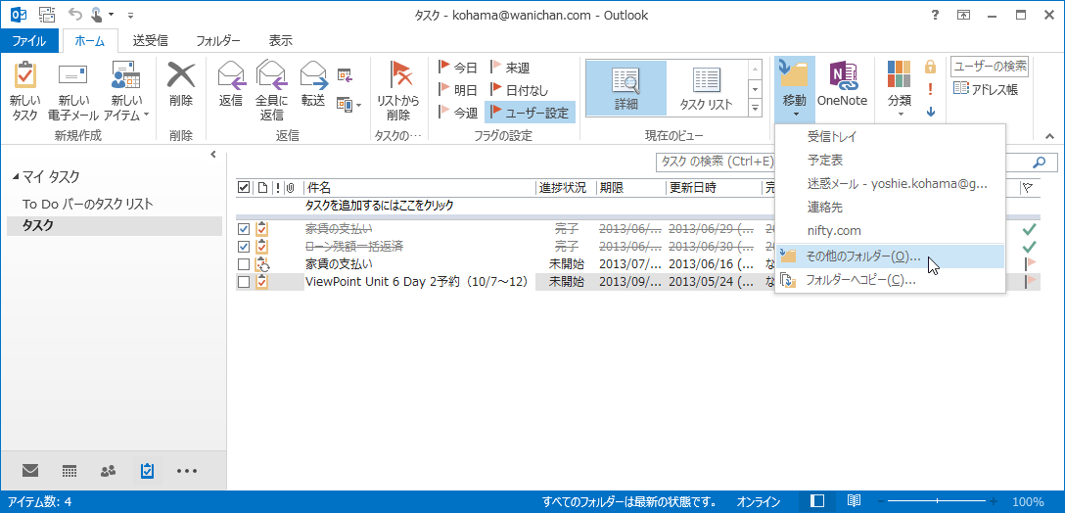This screenshot has height=513, width=1065.
Task: Click the meeting reply icon beside 転送
Action: point(345,74)
